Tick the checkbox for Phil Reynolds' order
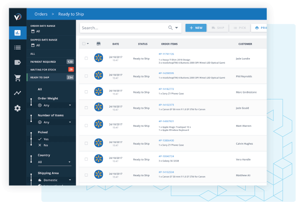The width and height of the screenshot is (296, 202). tap(86, 76)
